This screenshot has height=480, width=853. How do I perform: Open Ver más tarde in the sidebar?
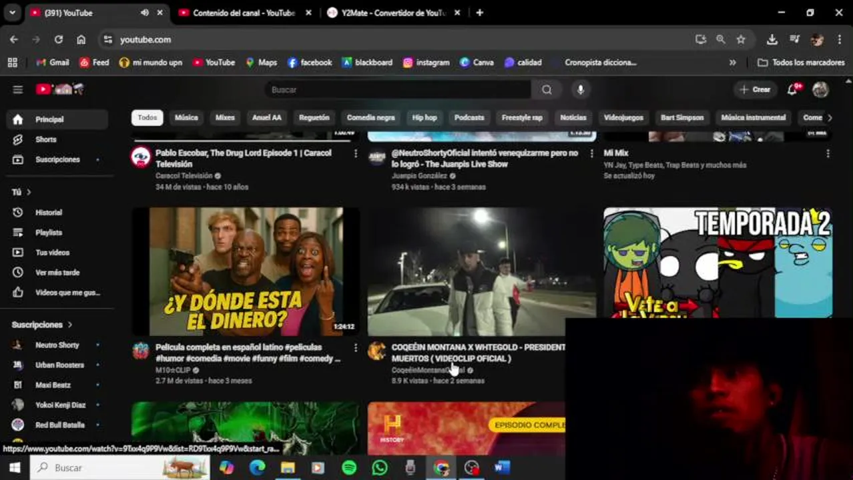(57, 272)
